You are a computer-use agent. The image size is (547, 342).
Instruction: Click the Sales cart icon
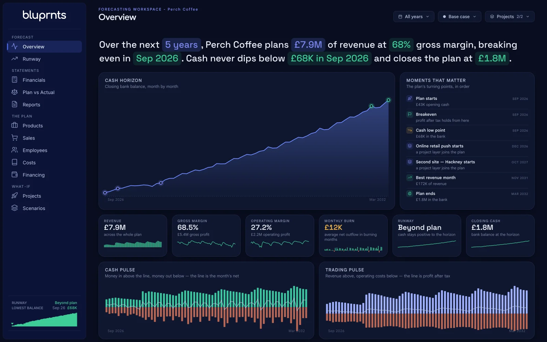[14, 137]
